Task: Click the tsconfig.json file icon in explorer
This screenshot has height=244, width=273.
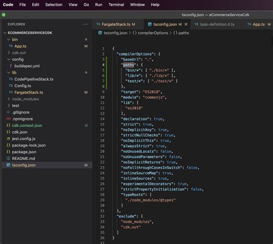Action: [x=9, y=165]
